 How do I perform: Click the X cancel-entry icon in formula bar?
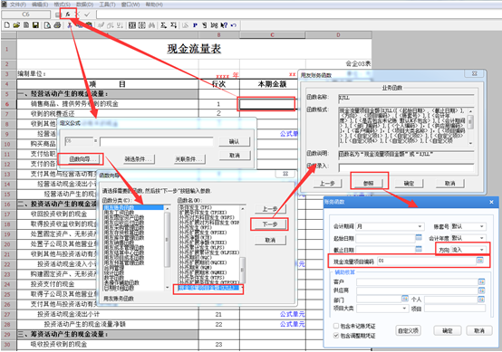pyautogui.click(x=77, y=14)
